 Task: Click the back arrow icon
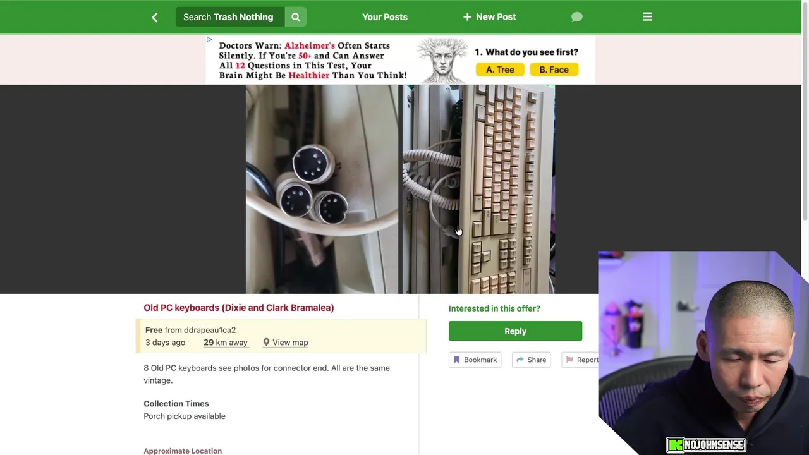(x=155, y=17)
